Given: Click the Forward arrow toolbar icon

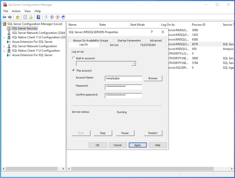Looking at the screenshot, I should tap(10, 17).
